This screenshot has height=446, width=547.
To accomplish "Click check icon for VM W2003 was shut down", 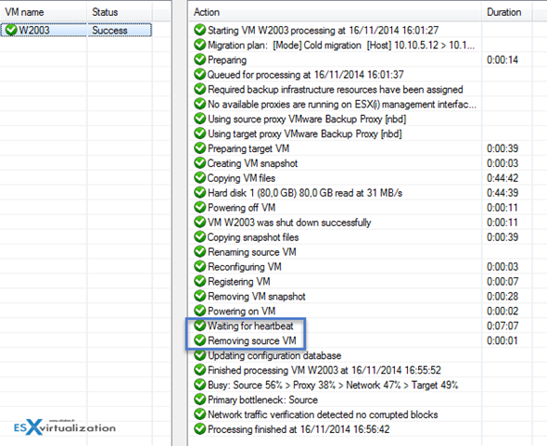I will click(x=200, y=222).
